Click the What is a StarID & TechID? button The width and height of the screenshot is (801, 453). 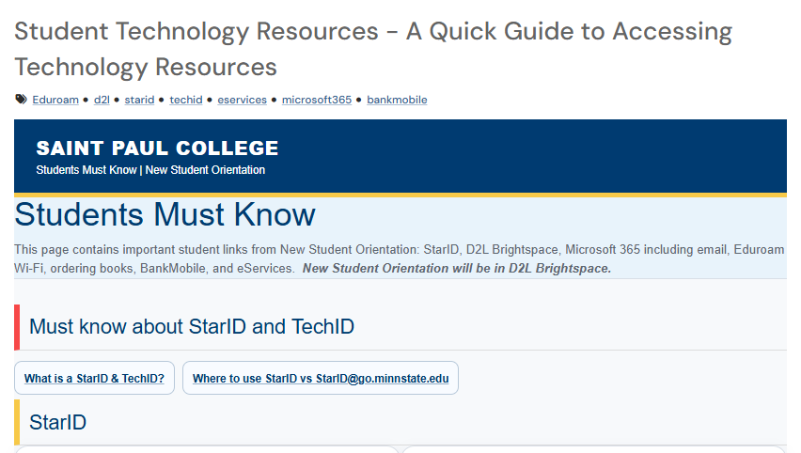pos(95,378)
